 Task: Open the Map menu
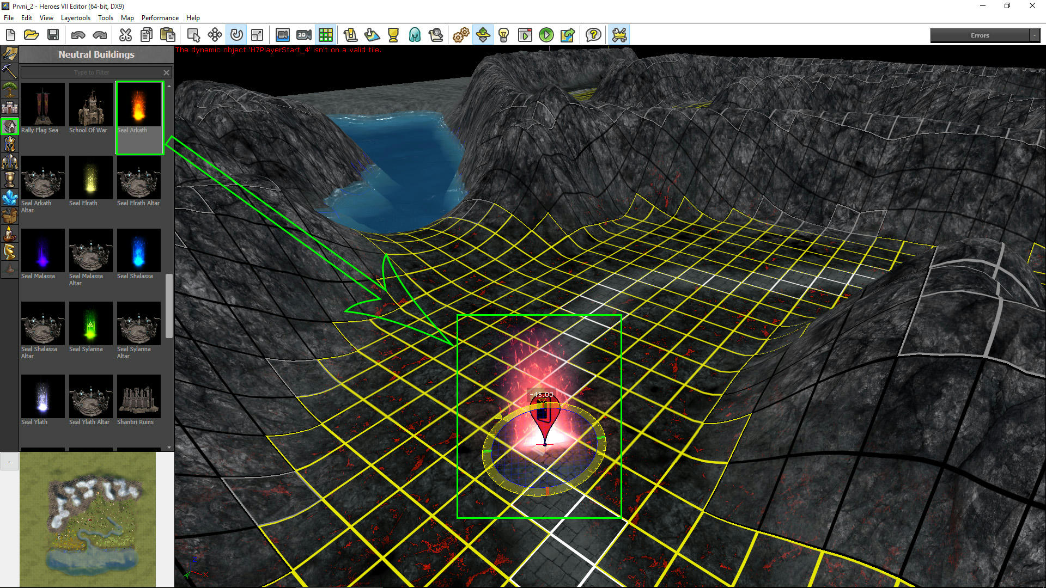[x=127, y=18]
